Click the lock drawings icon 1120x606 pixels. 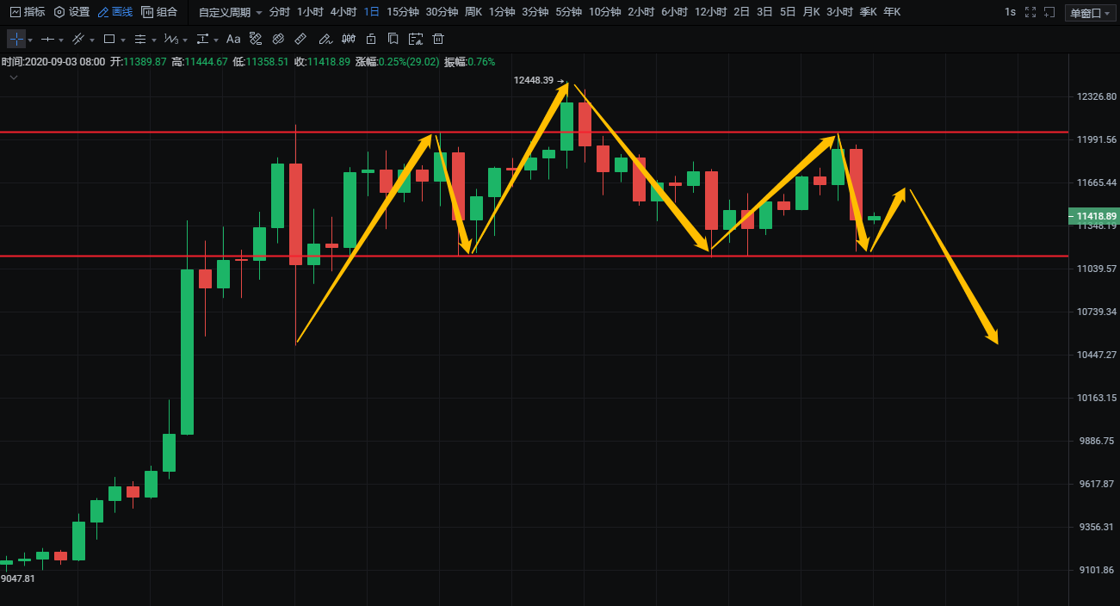371,40
